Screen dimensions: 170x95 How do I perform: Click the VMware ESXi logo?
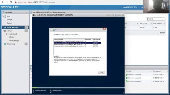coord(10,7)
